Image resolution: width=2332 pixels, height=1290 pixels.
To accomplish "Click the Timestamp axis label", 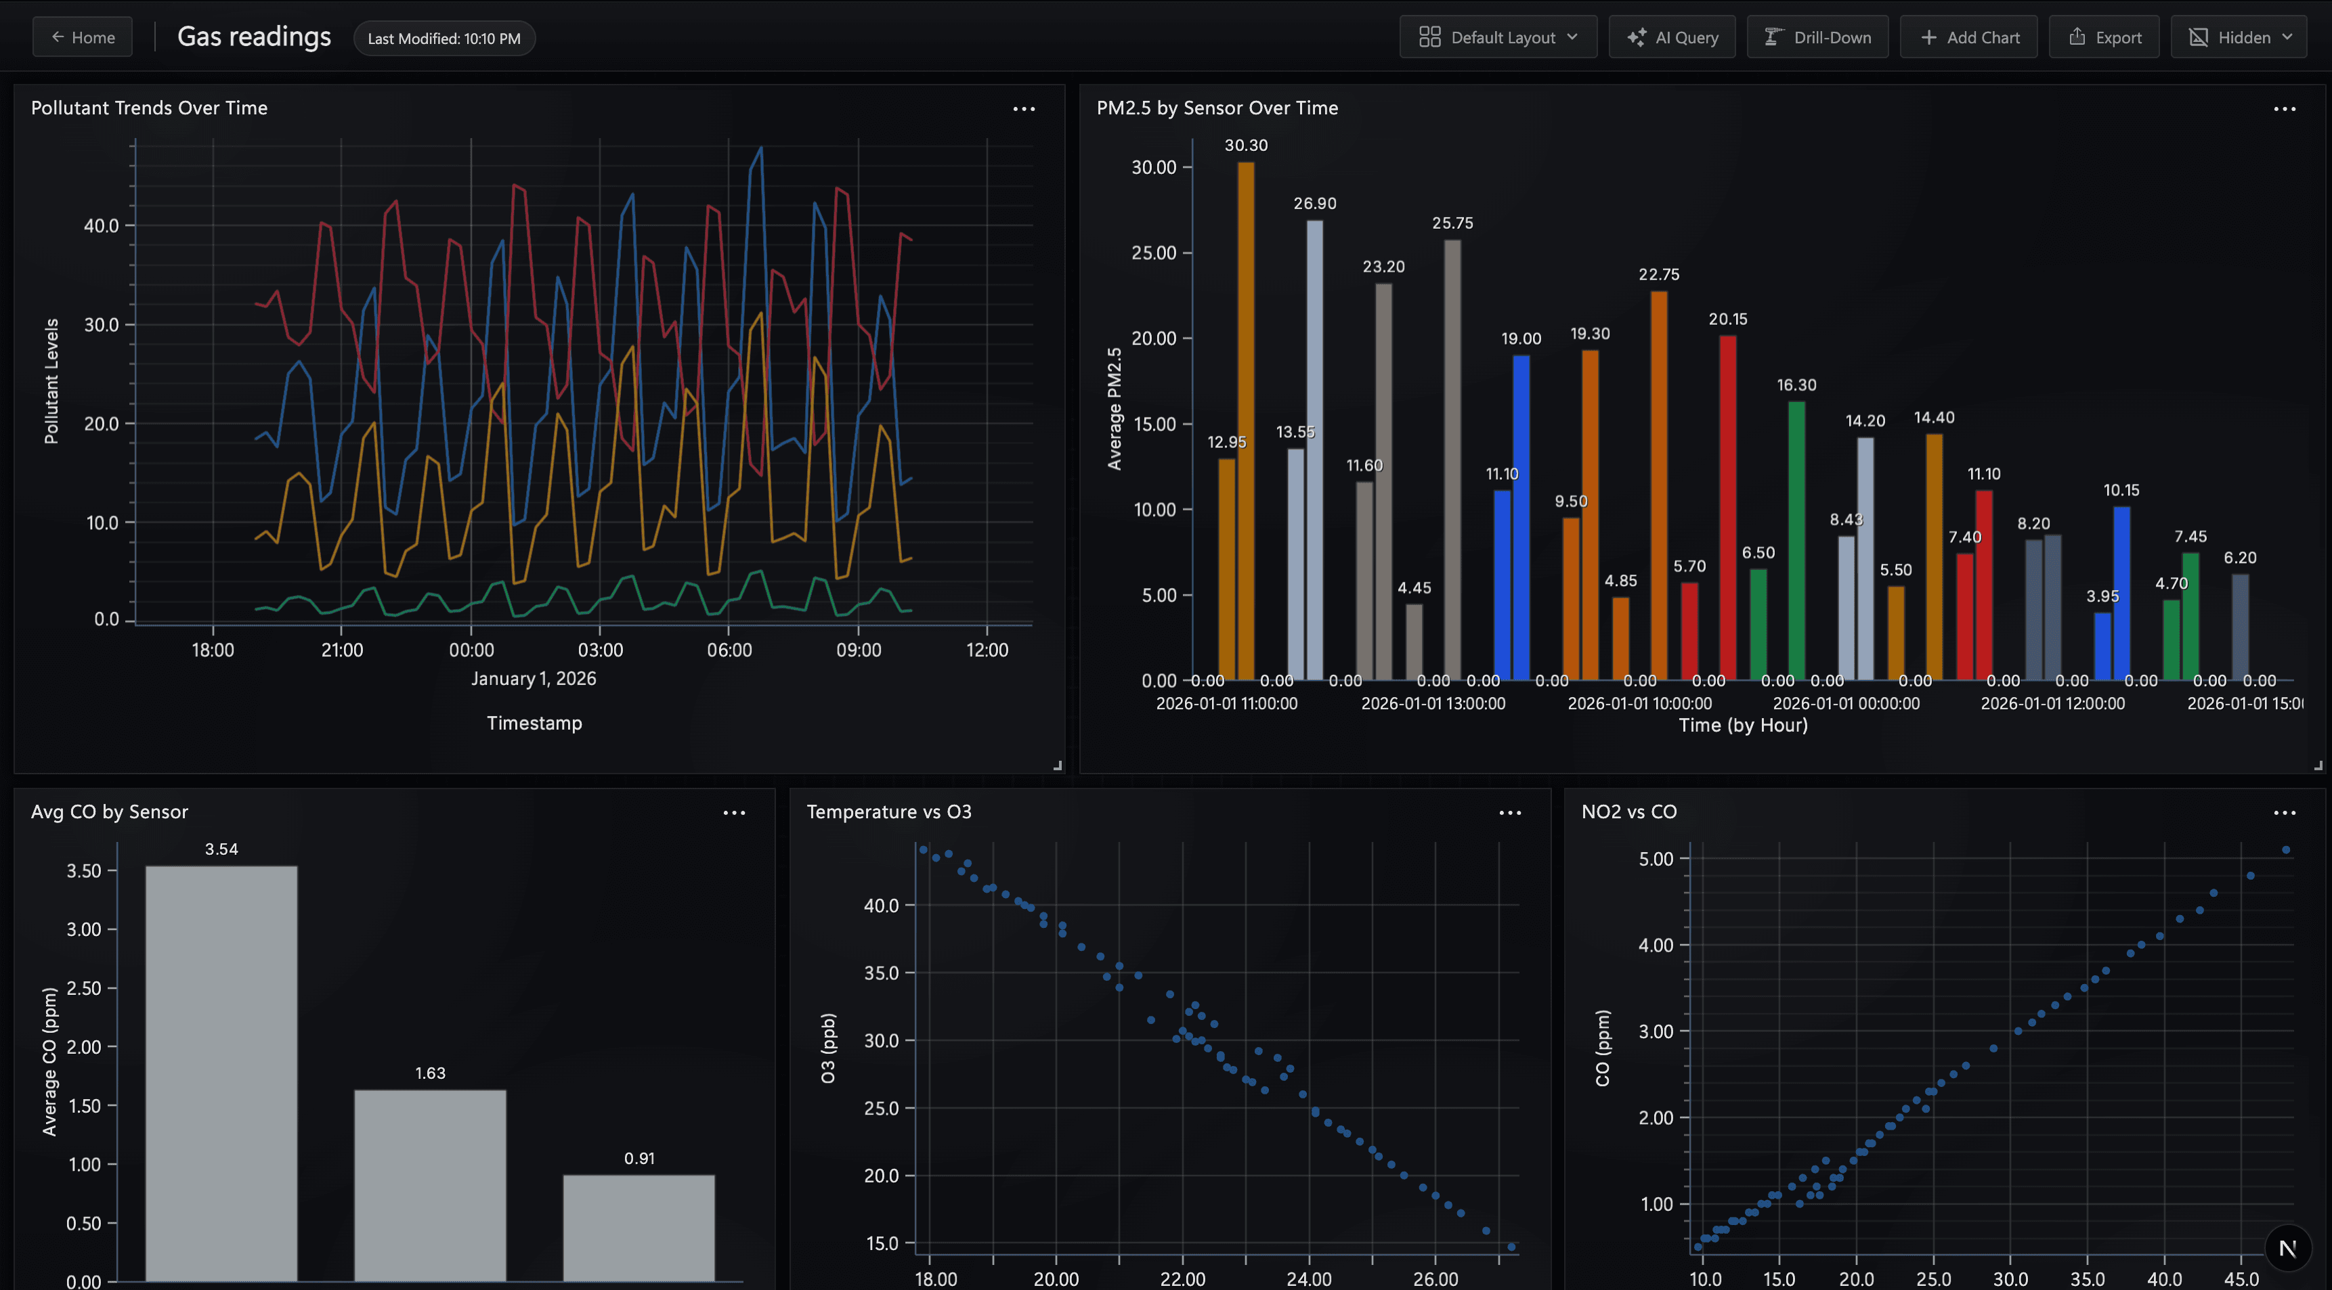I will point(534,723).
